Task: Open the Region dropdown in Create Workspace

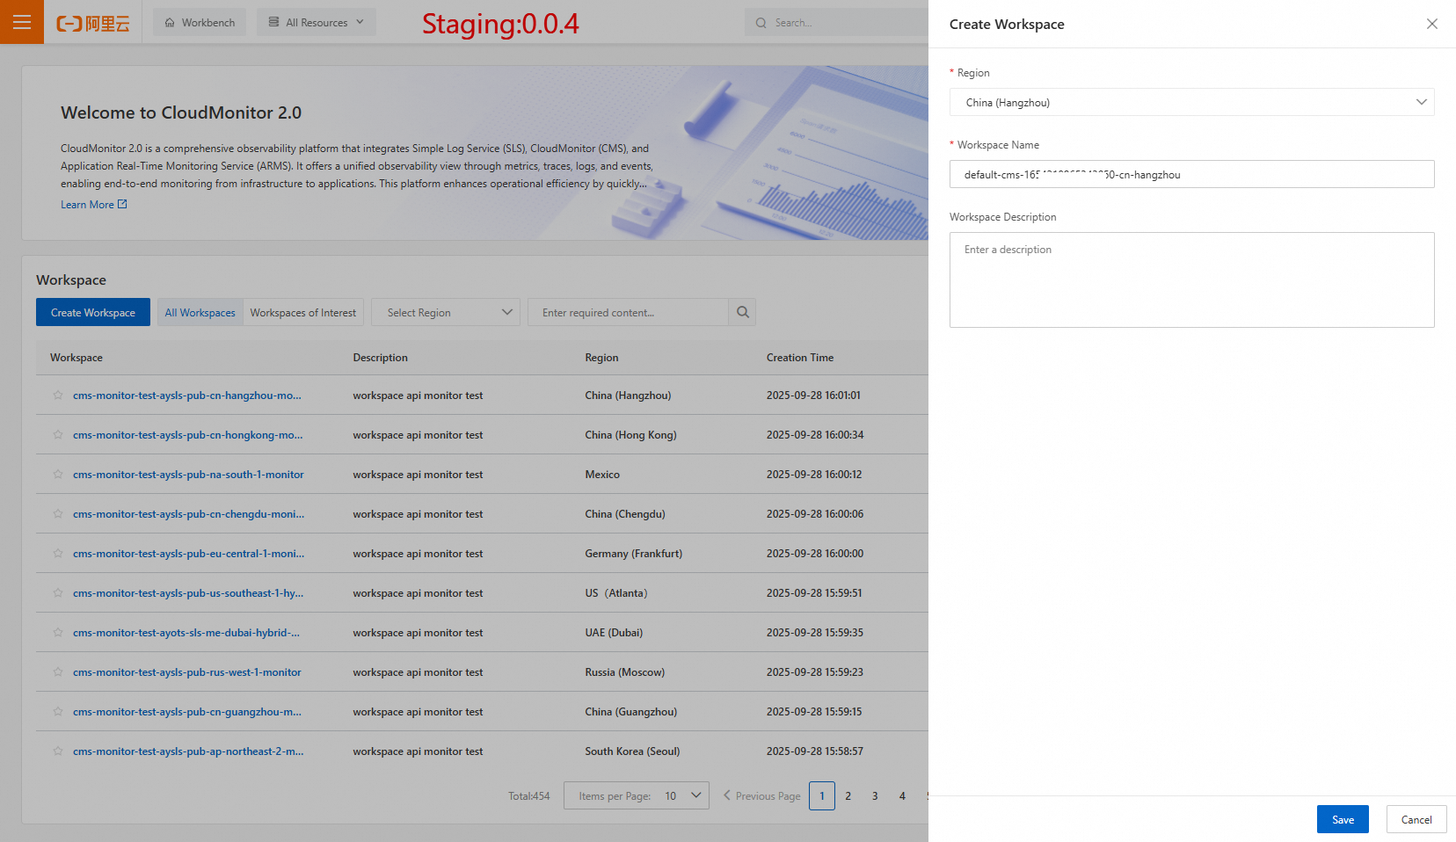Action: pos(1191,102)
